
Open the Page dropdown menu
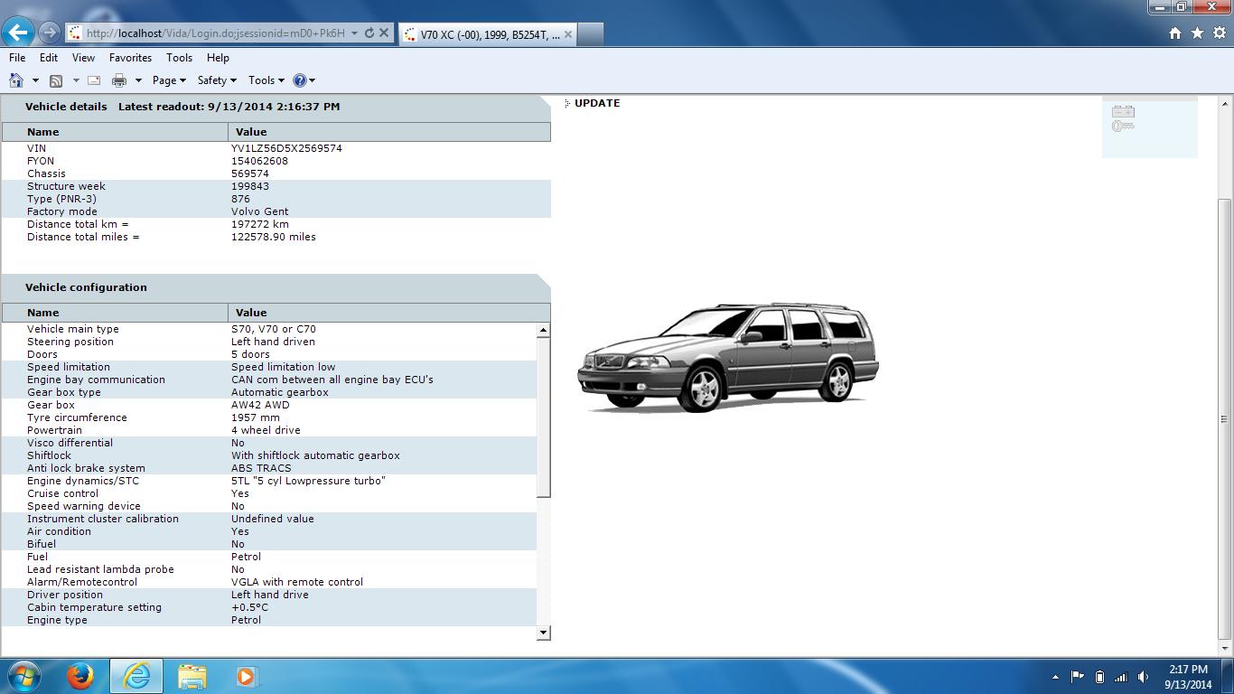168,80
